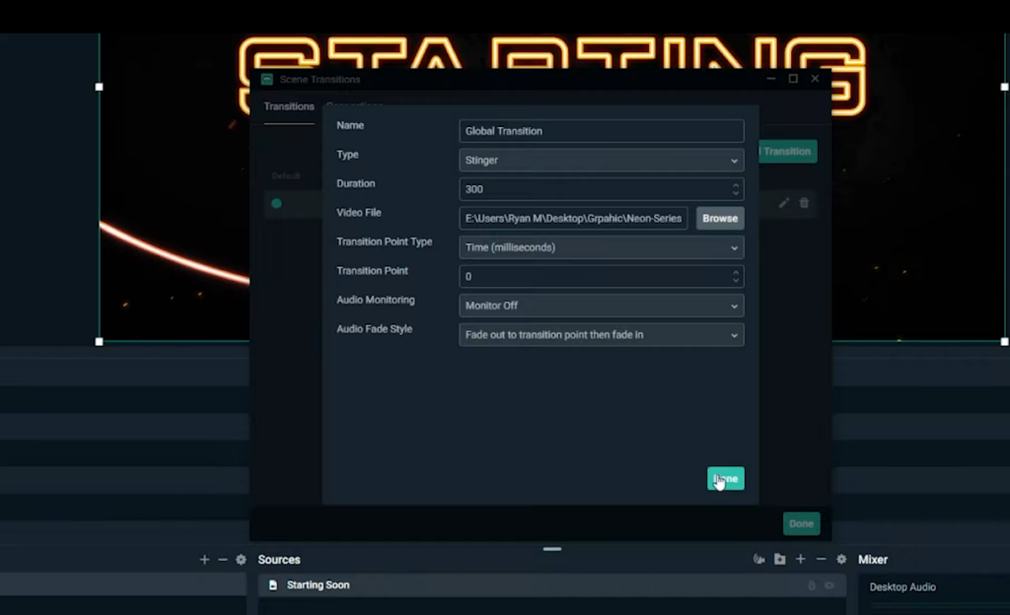Click the remove-source minus icon in Sources
Viewport: 1010px width, 615px height.
coord(821,559)
